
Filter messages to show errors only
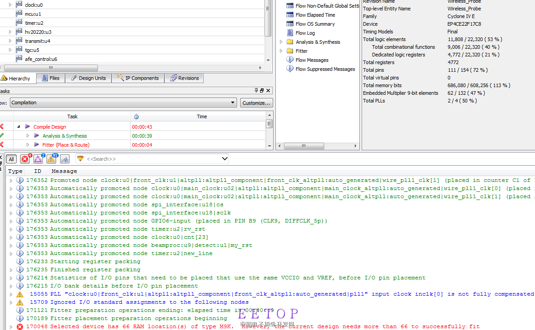coord(25,159)
